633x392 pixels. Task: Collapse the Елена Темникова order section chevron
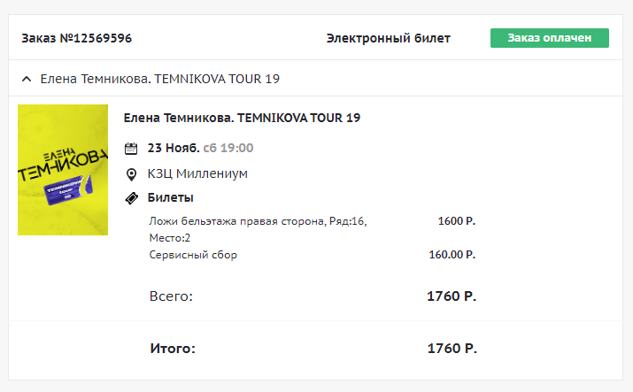pos(27,79)
